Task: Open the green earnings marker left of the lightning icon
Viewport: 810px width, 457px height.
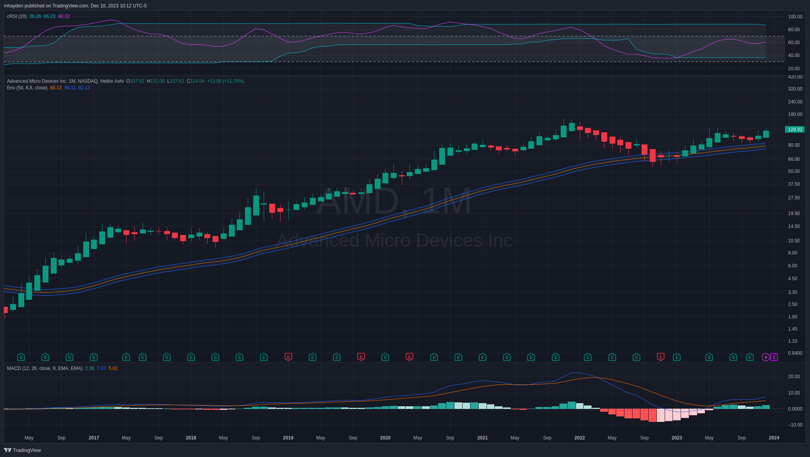Action: tap(750, 357)
